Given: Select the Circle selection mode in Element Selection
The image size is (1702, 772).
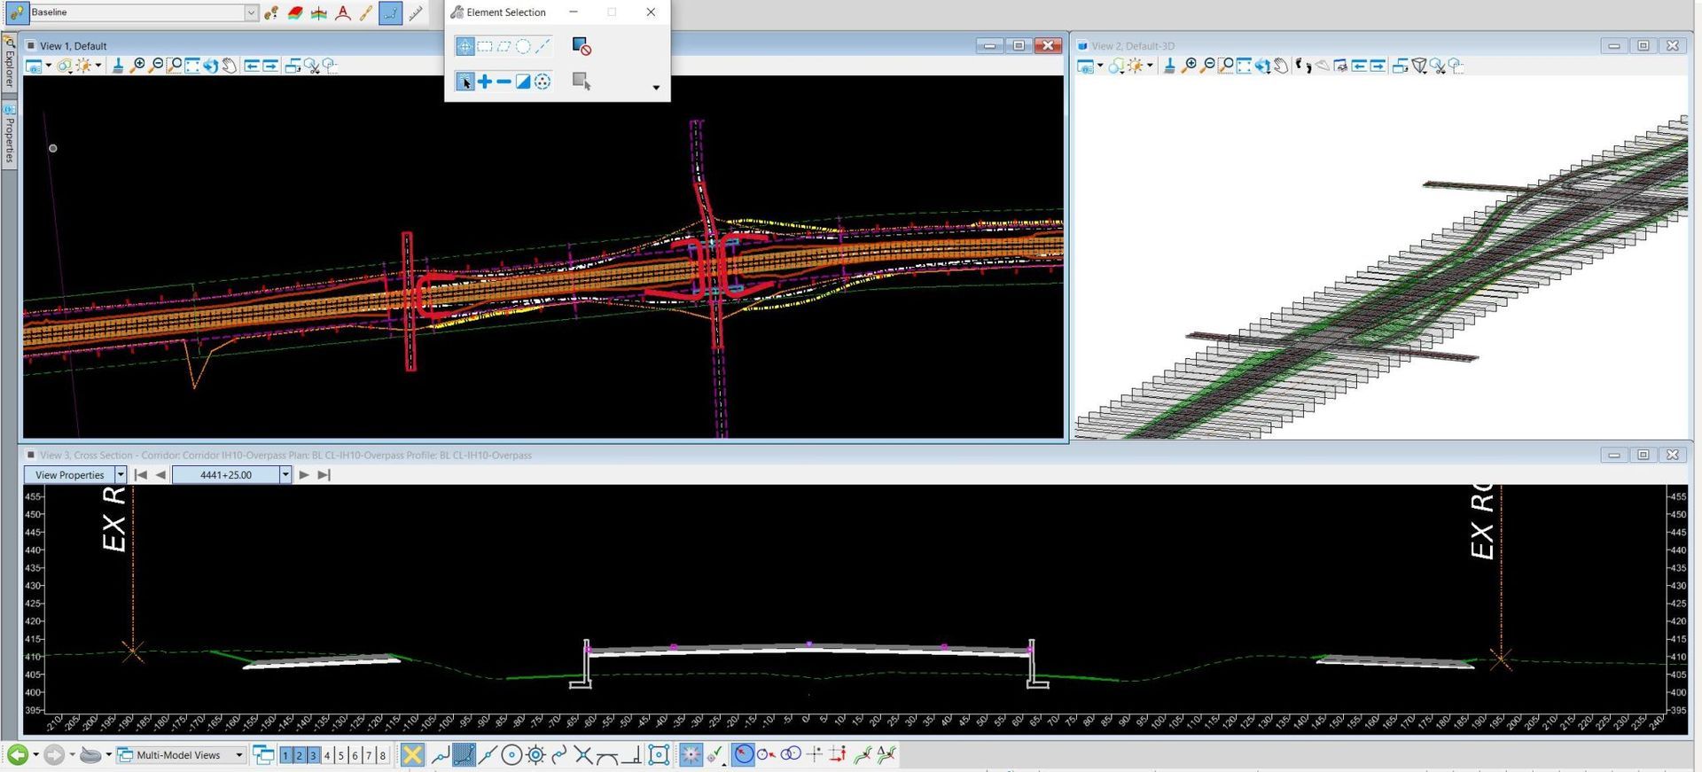Looking at the screenshot, I should point(523,46).
